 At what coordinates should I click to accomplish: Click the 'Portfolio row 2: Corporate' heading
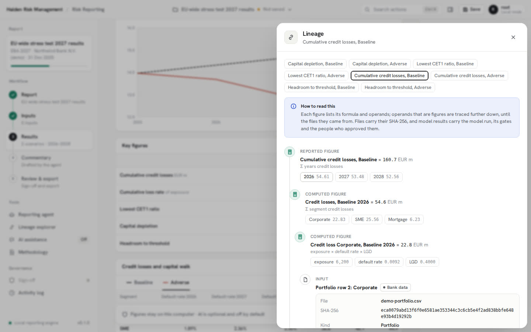click(x=346, y=288)
